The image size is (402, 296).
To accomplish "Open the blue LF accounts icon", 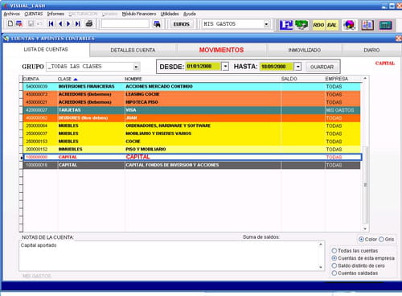I will point(286,25).
